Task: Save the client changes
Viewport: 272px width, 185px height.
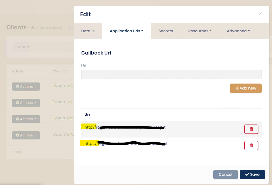Action: coord(252,174)
